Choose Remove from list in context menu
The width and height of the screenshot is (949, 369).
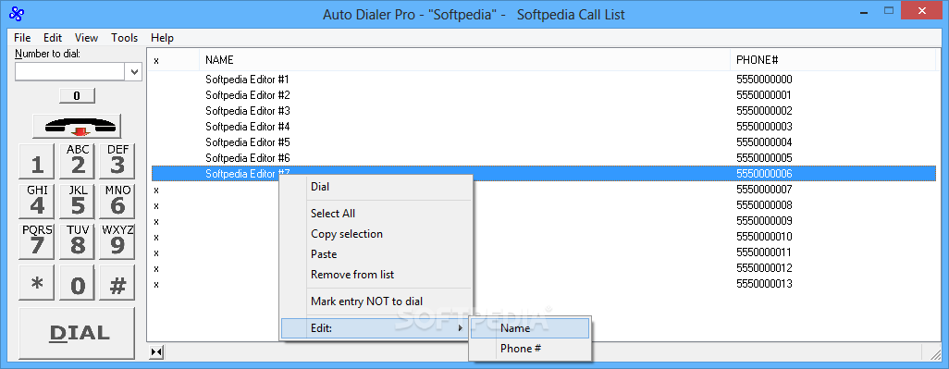click(376, 275)
